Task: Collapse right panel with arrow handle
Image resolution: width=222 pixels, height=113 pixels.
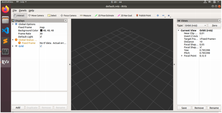Action: (174, 64)
